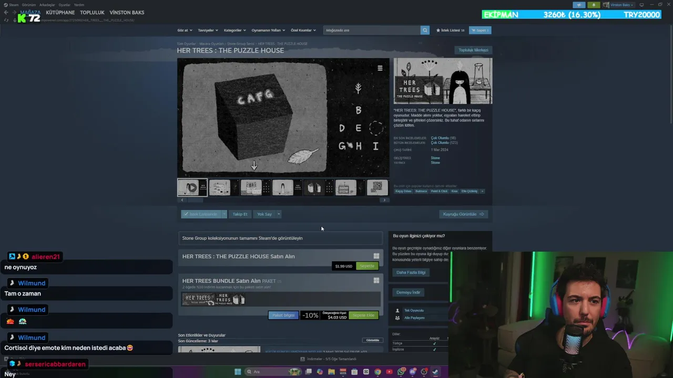
Task: Click the Copilot icon in the taskbar
Action: [x=320, y=372]
